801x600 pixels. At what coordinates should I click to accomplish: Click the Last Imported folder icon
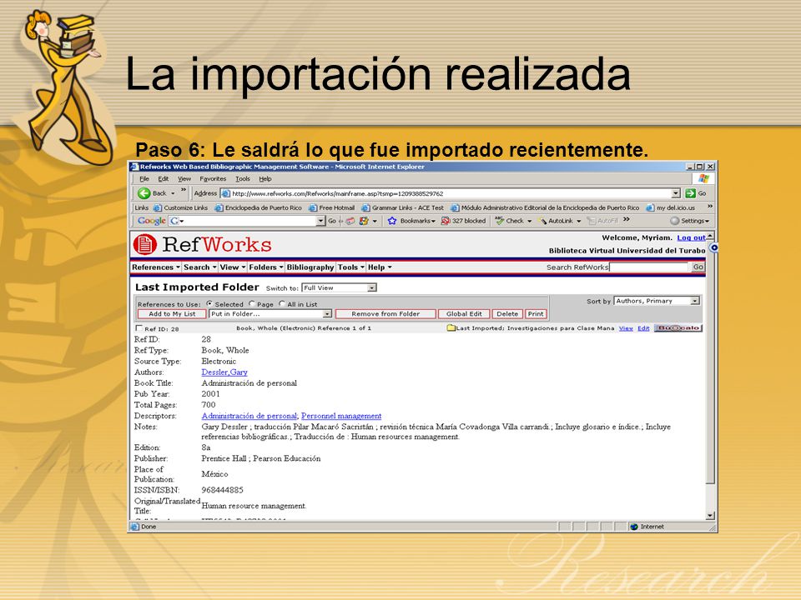(x=451, y=328)
